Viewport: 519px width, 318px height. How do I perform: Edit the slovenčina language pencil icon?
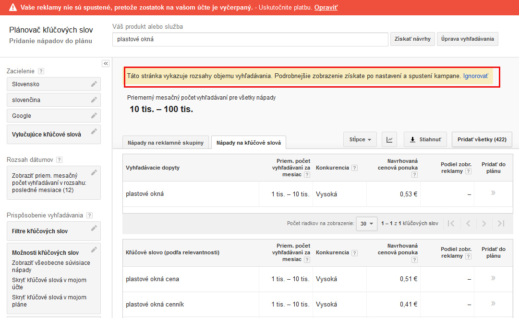coord(94,100)
